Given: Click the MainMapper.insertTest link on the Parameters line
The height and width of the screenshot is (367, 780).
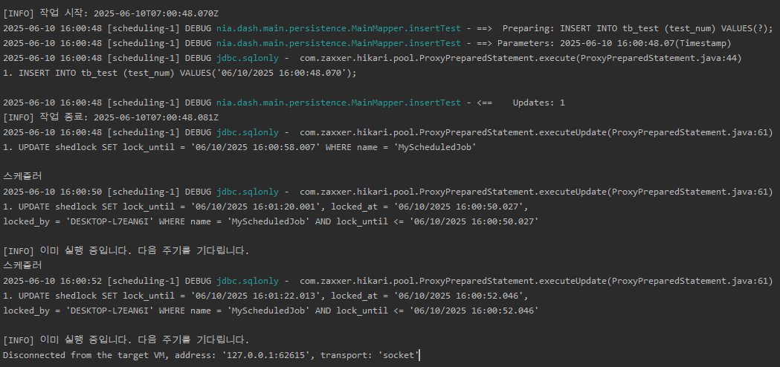Looking at the screenshot, I should coord(338,43).
